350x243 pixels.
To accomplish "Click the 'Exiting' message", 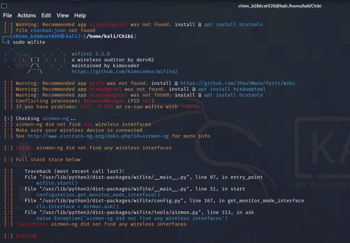I will click(26, 236).
